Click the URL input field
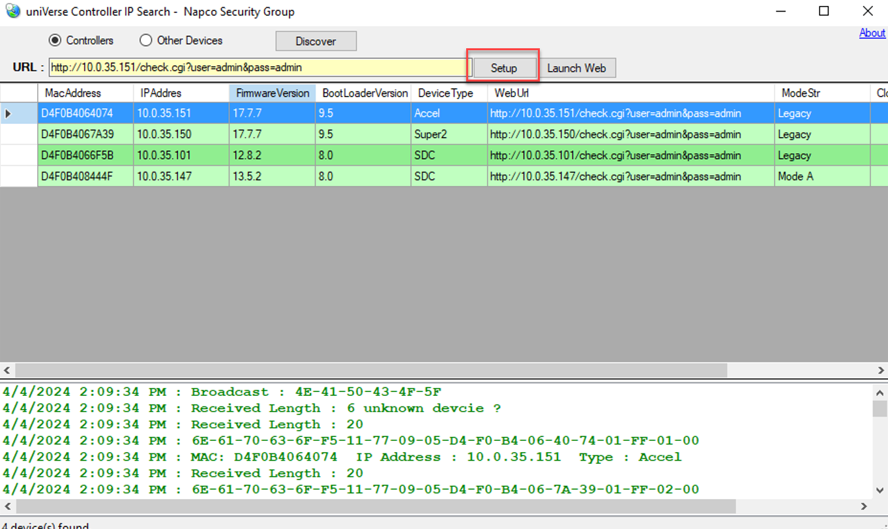The width and height of the screenshot is (888, 529). pos(258,67)
